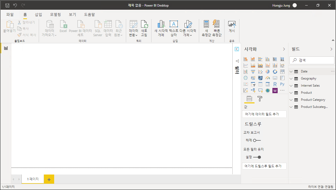Viewport: 336px width, 190px height.
Task: Click the 여기에 데이터 필드 추가 well
Action: tap(264, 114)
